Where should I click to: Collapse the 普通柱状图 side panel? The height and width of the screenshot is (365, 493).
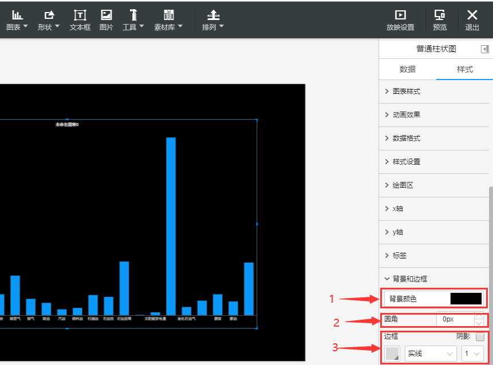coord(484,49)
